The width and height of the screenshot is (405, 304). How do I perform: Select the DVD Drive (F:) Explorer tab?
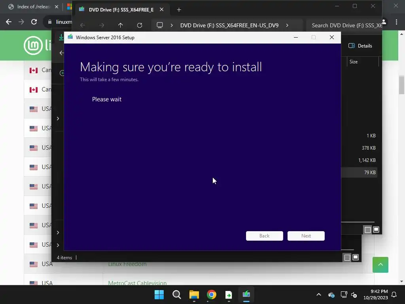(121, 10)
